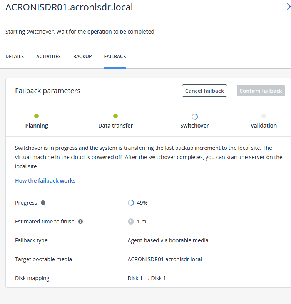The width and height of the screenshot is (291, 304).
Task: Open the How the failback works link
Action: coord(45,180)
